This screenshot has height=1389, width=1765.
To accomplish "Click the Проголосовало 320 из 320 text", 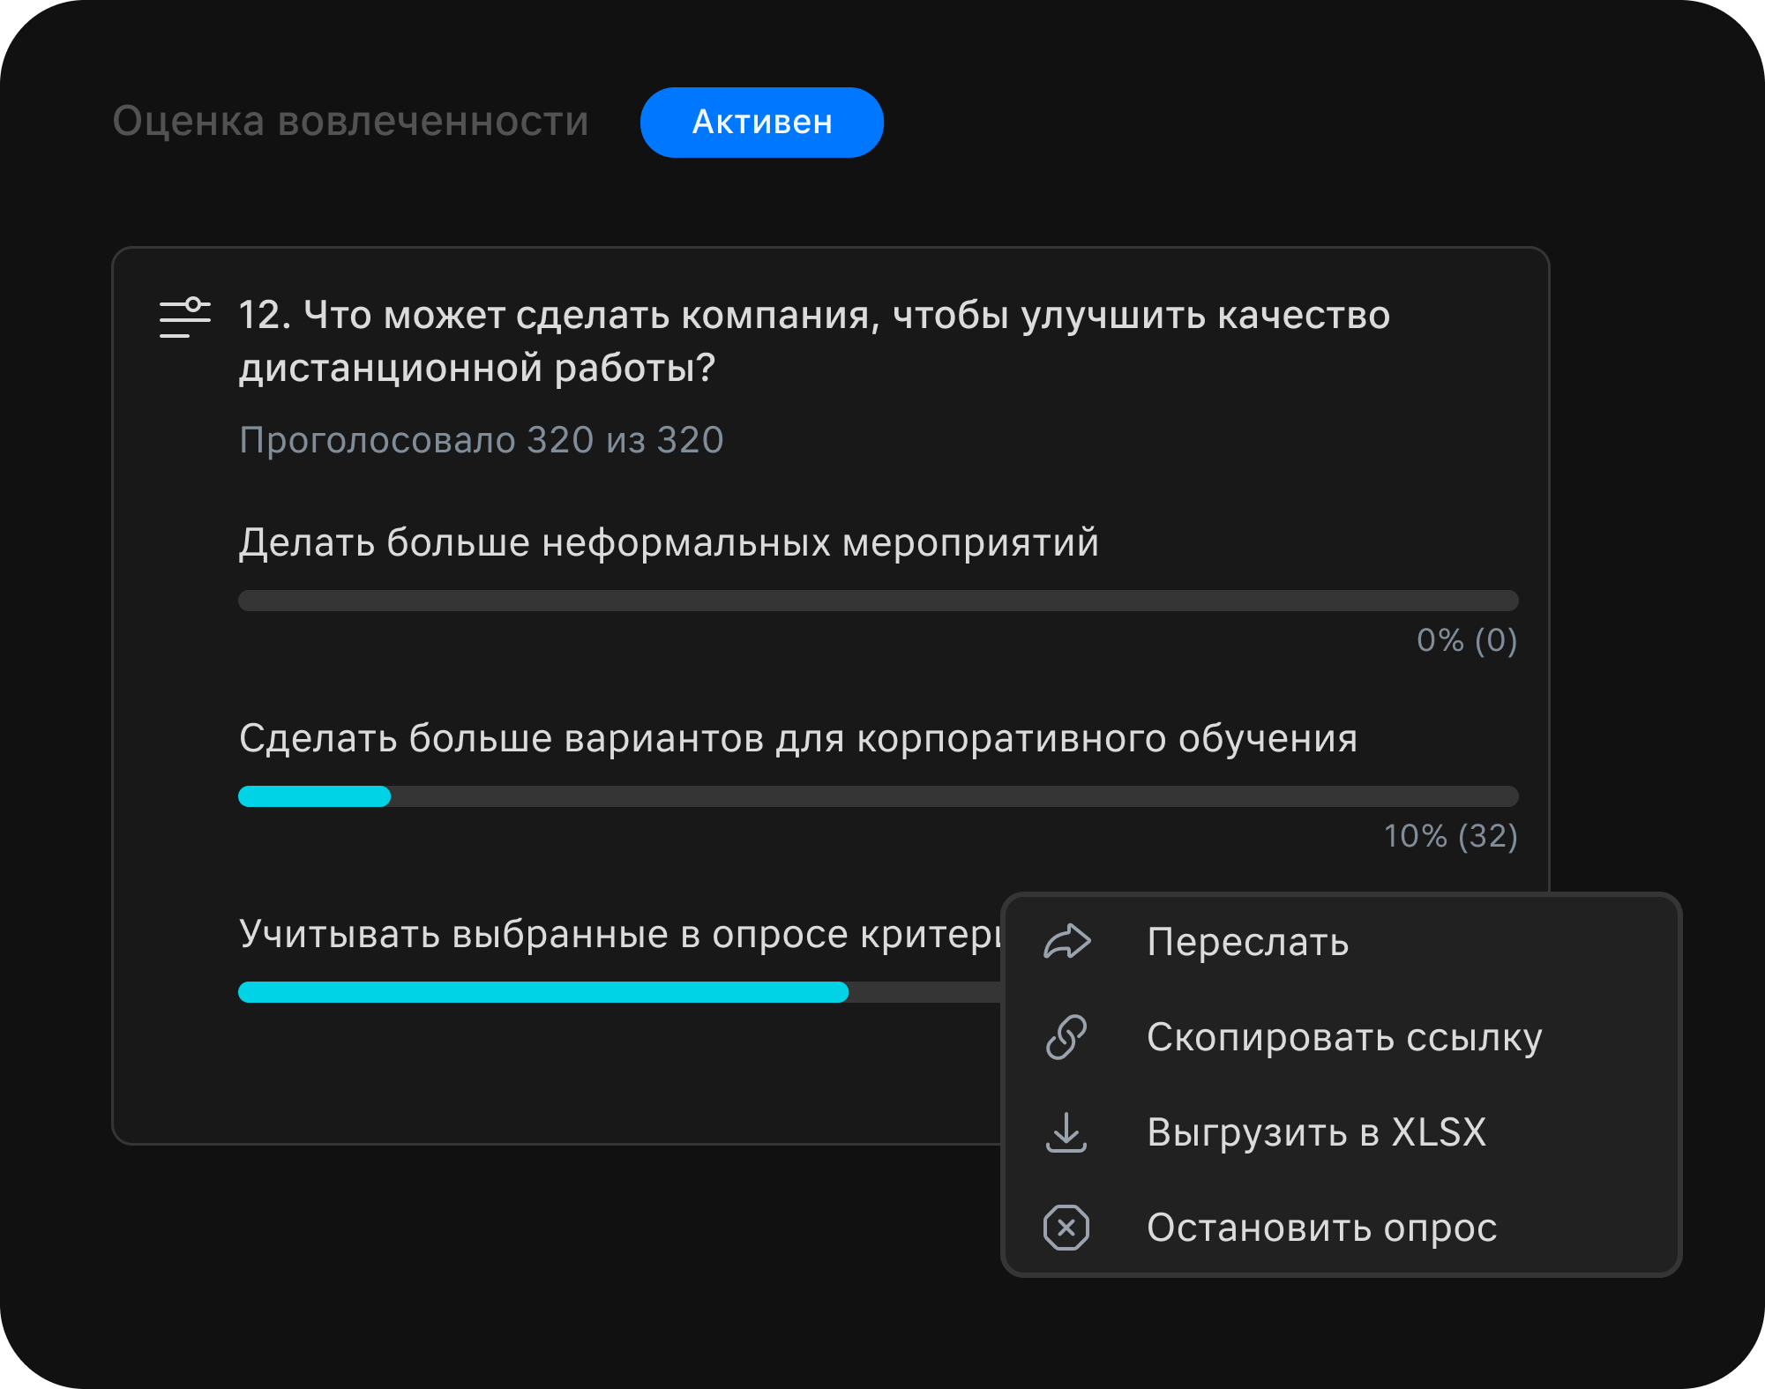I will [481, 439].
